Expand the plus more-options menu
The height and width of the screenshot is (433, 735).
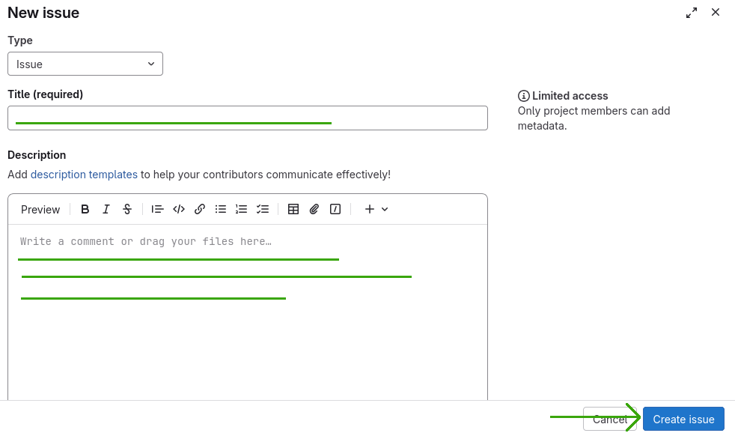[x=376, y=210]
